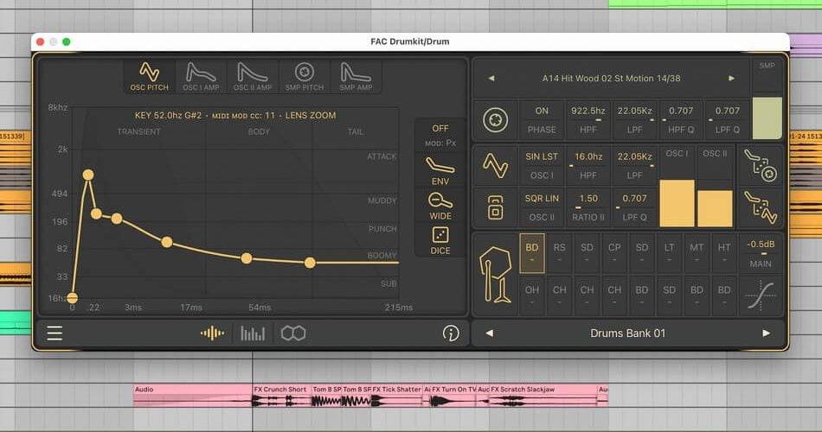Adjust the OSC II level bar
822x432 pixels.
click(715, 208)
